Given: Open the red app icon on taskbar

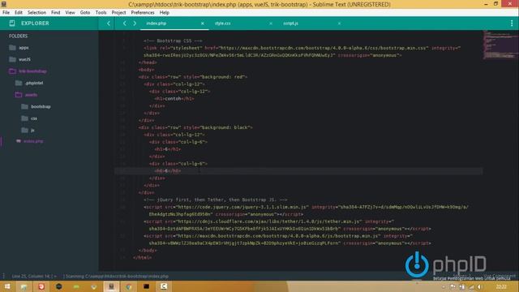Looking at the screenshot, I should (41, 286).
